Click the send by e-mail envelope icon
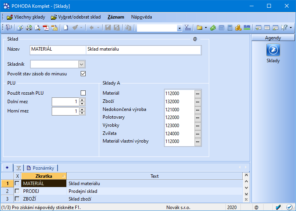 tap(54, 28)
